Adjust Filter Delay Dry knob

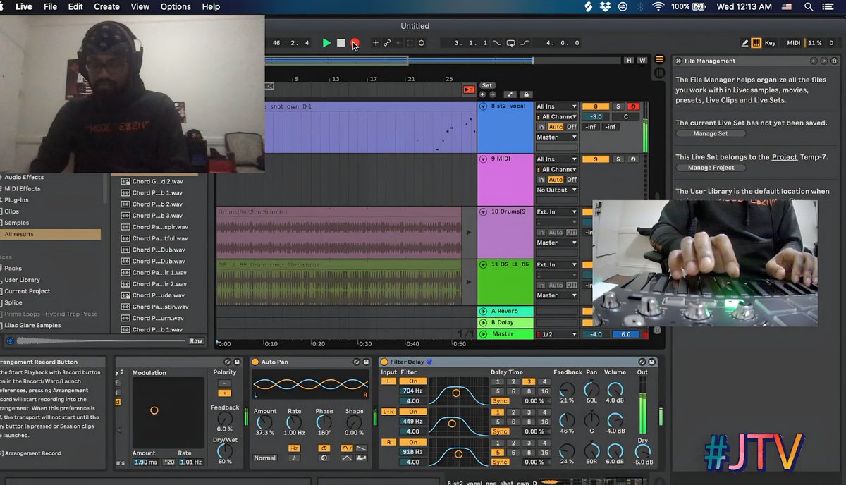tap(642, 450)
